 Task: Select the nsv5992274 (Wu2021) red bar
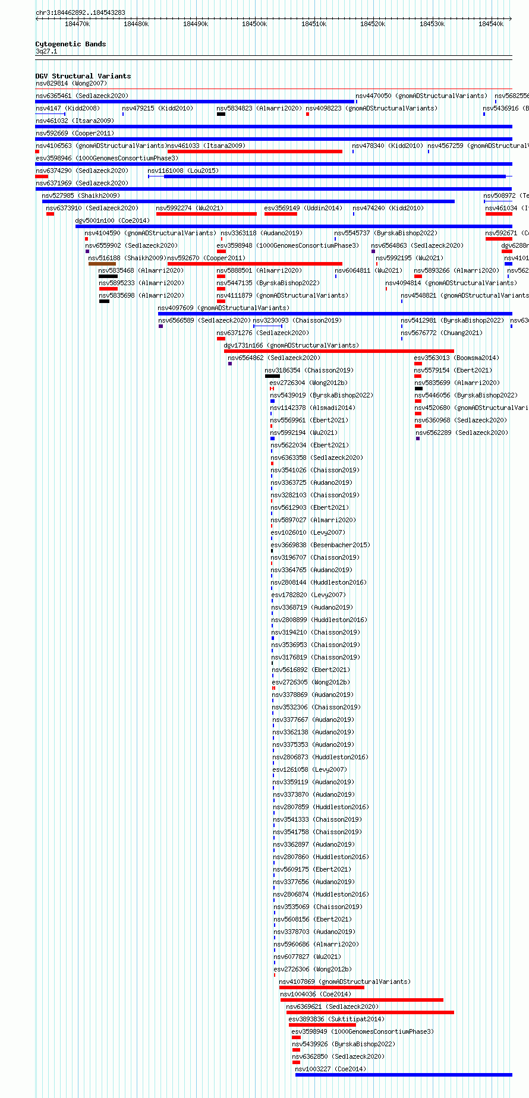206,214
